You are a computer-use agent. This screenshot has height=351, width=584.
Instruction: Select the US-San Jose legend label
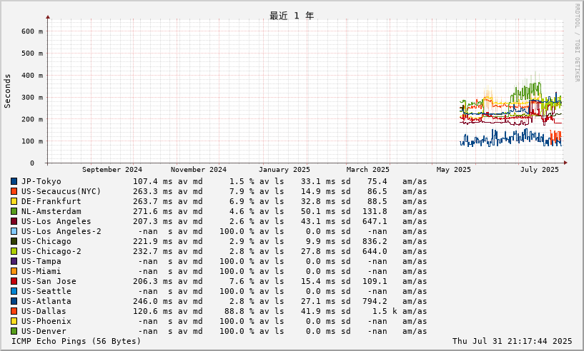49,281
